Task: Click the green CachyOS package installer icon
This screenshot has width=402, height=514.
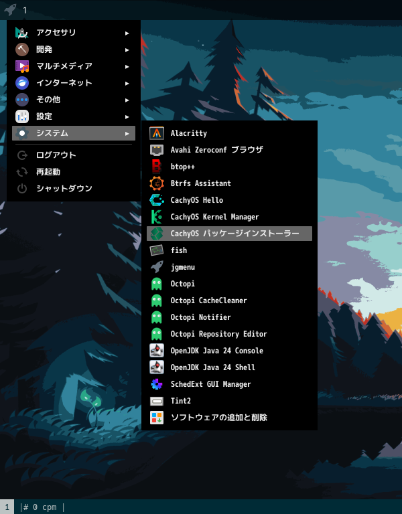Action: (x=157, y=234)
